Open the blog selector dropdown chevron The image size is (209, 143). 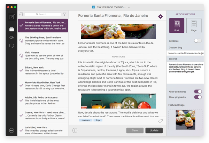(129, 7)
